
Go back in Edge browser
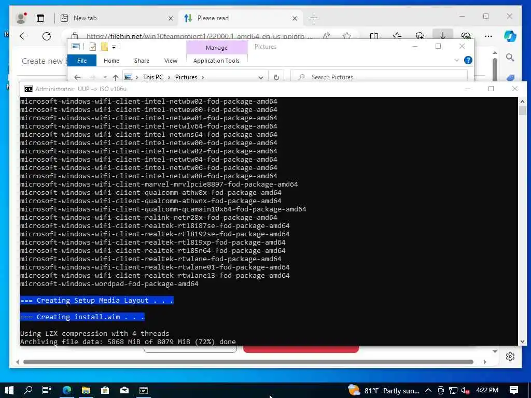(24, 36)
